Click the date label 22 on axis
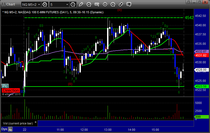210x133 pixels. (25, 130)
